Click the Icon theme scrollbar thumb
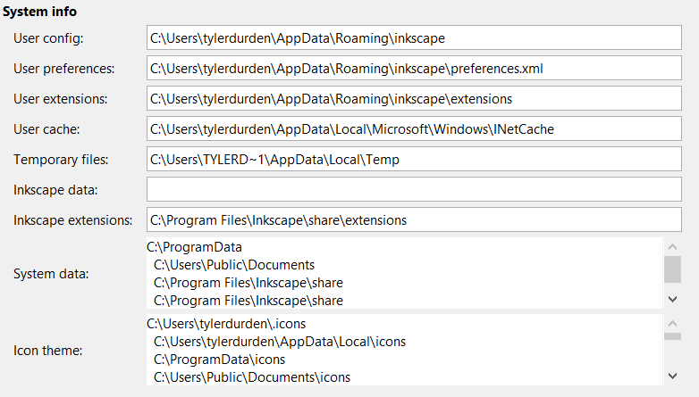This screenshot has height=397, width=699. coord(672,335)
